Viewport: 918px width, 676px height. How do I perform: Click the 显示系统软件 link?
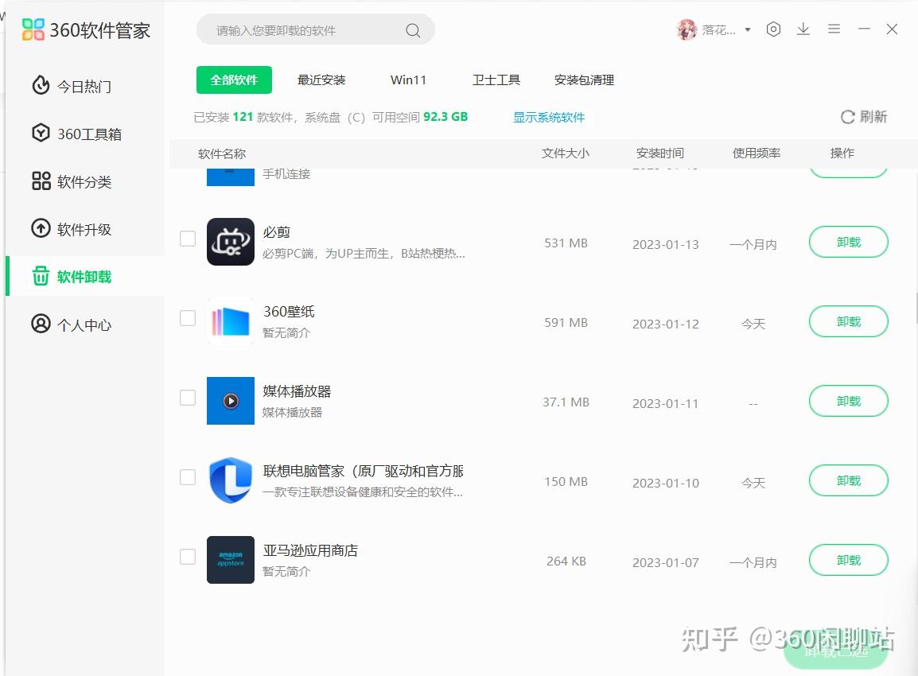549,117
